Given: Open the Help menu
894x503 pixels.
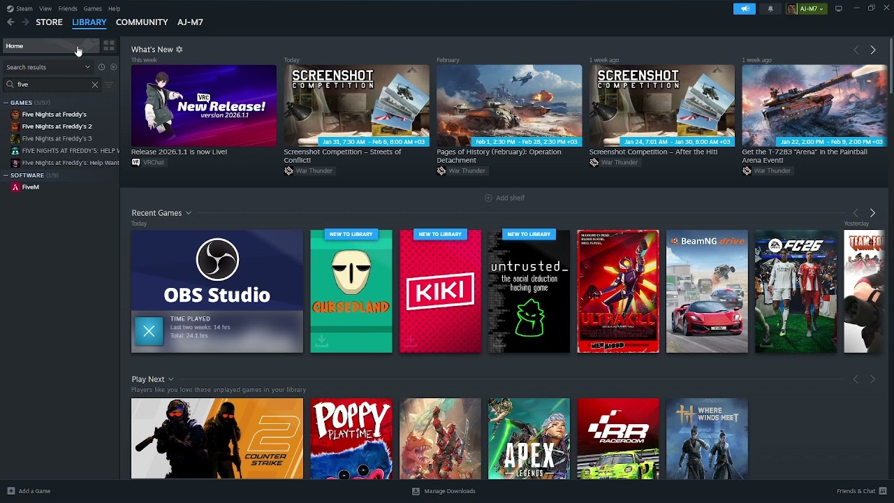Looking at the screenshot, I should (x=114, y=8).
